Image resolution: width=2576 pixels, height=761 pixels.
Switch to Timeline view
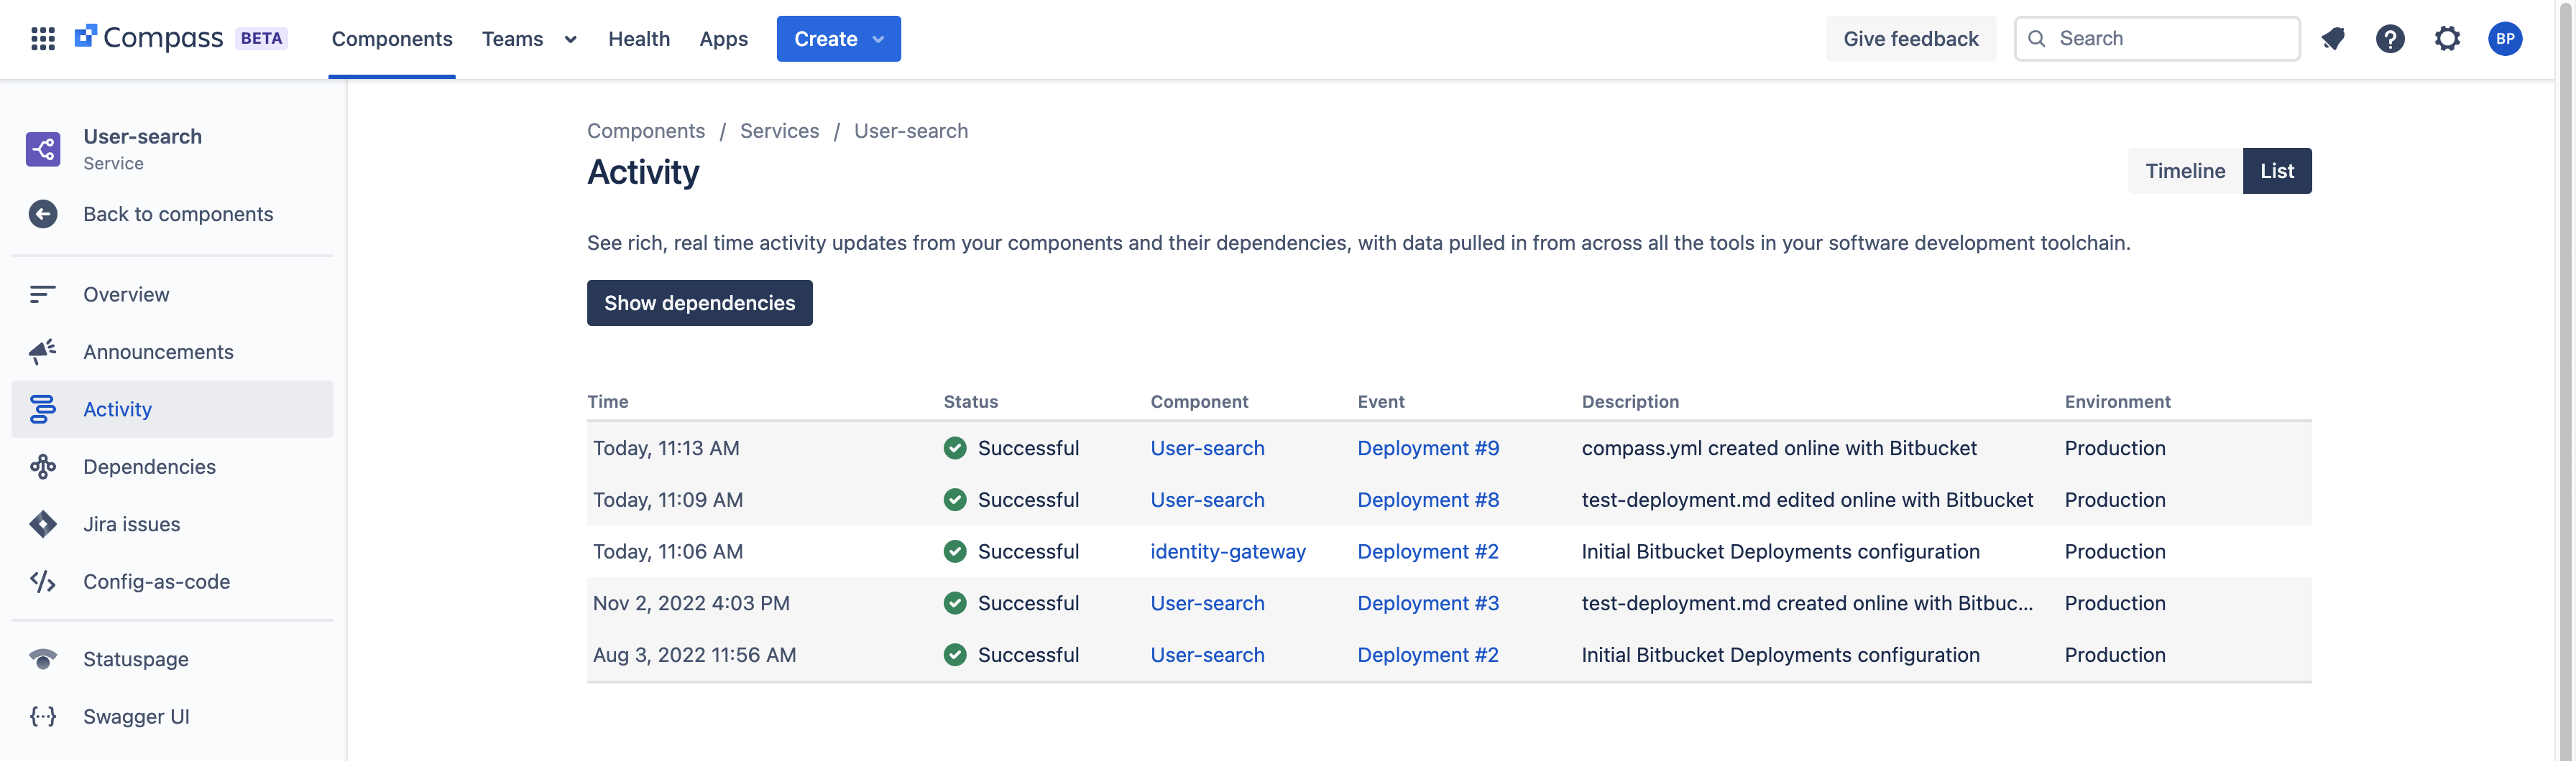tap(2184, 171)
